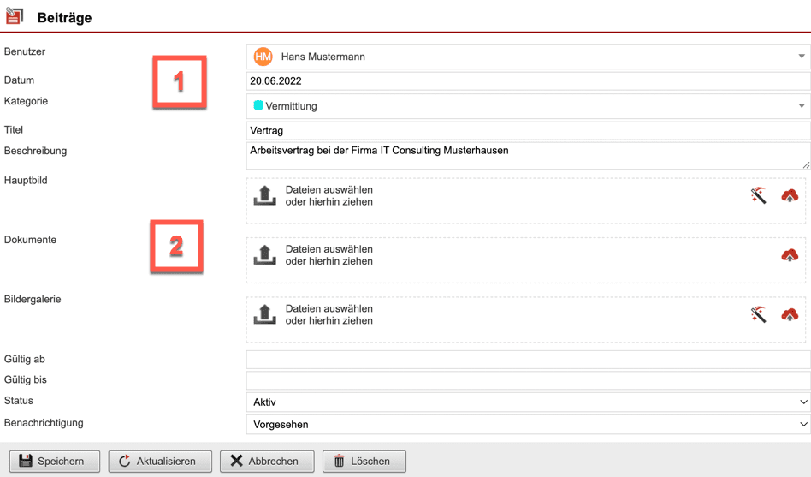Viewport: 811px width, 477px height.
Task: Click the magic wand icon in Bildergalerie row
Action: 758,315
